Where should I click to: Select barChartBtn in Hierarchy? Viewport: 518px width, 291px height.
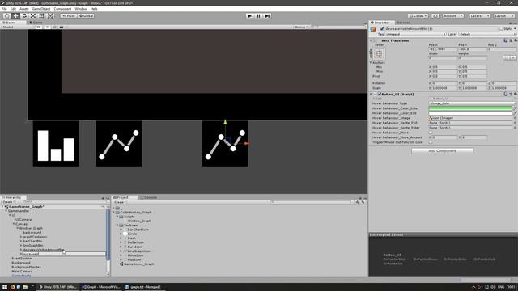(x=32, y=241)
